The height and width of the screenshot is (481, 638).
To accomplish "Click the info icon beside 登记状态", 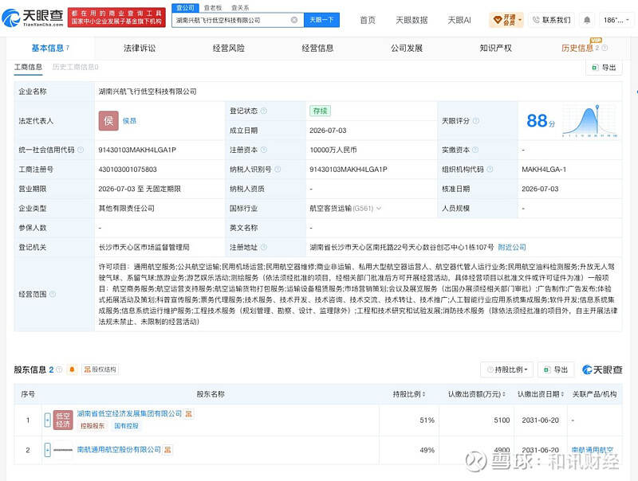I will point(264,111).
